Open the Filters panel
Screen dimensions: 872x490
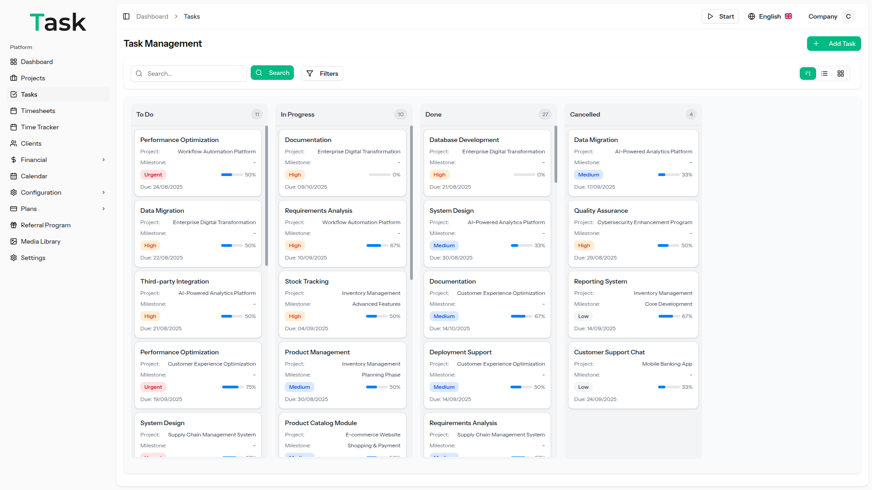(x=322, y=73)
